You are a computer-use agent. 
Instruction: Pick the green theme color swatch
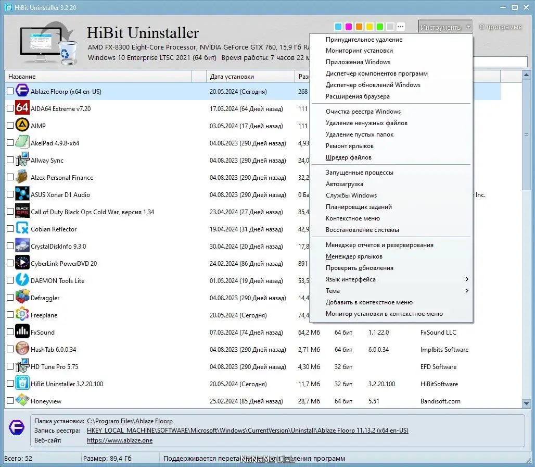(x=380, y=26)
